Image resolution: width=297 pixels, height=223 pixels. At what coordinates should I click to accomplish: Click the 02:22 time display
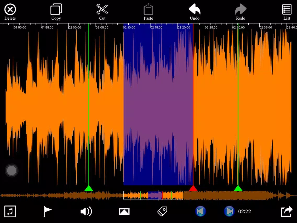[244, 211]
